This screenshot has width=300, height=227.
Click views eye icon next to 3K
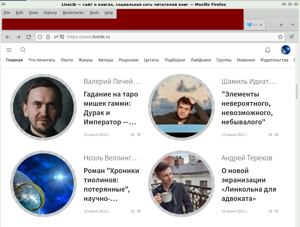tap(139, 135)
